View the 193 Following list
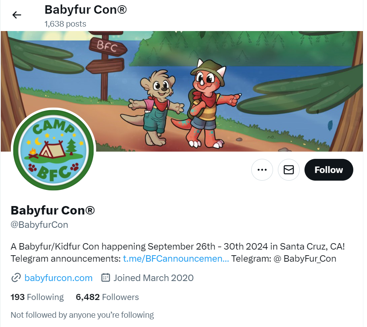 (37, 297)
